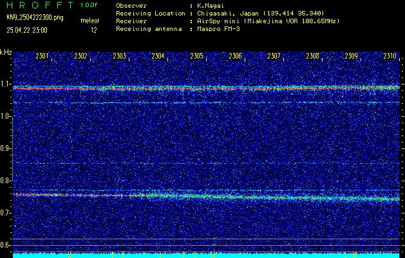Click the HROFFT program title
Image resolution: width=405 pixels, height=258 pixels.
(40, 5)
